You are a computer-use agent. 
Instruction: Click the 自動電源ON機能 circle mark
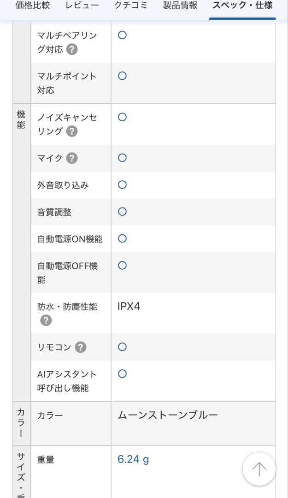point(122,238)
